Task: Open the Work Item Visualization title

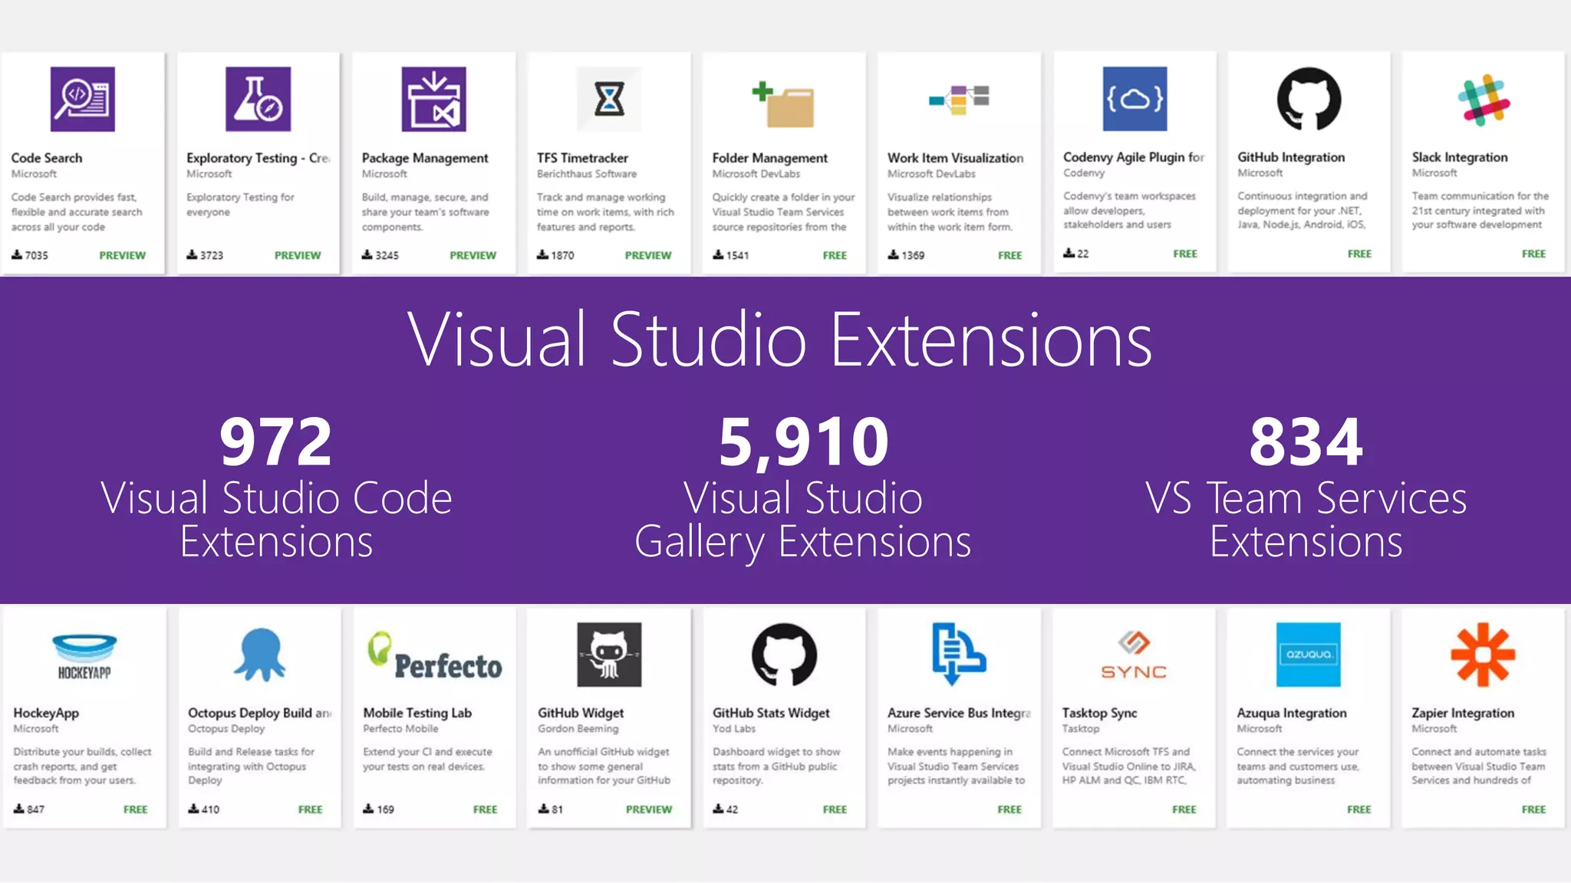Action: click(x=955, y=158)
